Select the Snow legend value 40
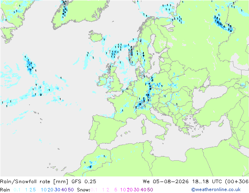This screenshot has height=193, width=249. coord(143,190)
